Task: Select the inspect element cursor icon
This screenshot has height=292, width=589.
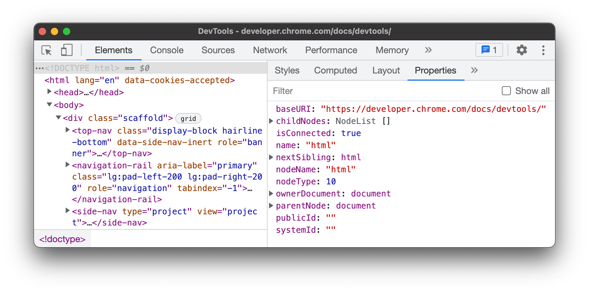Action: coord(46,50)
